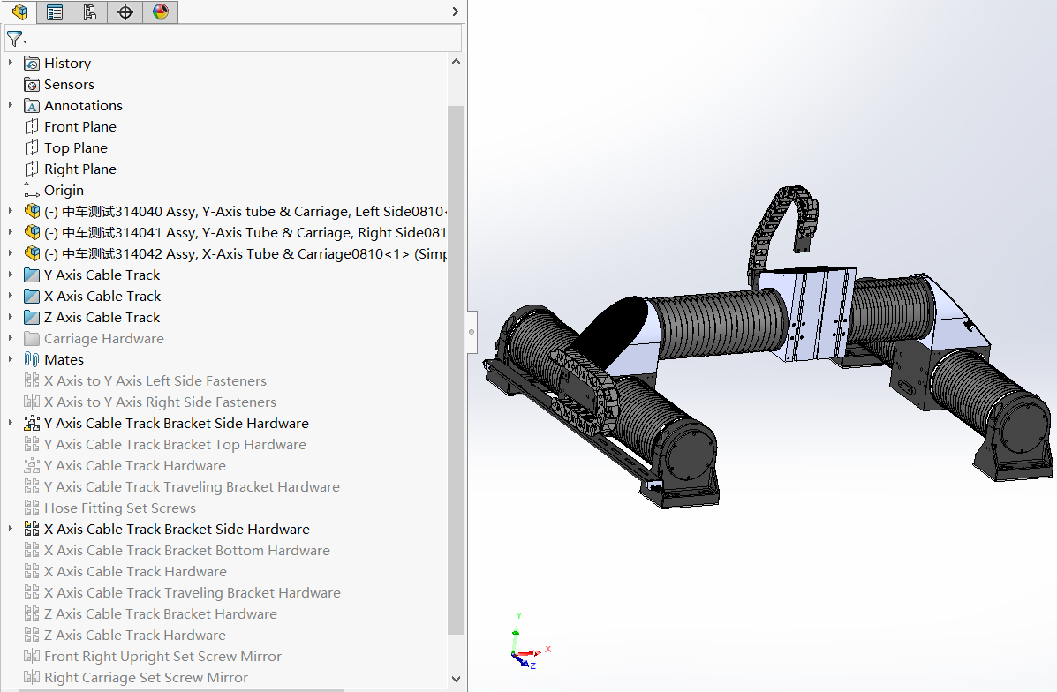Click the FeatureManager filter funnel icon
1057x692 pixels.
[x=15, y=40]
